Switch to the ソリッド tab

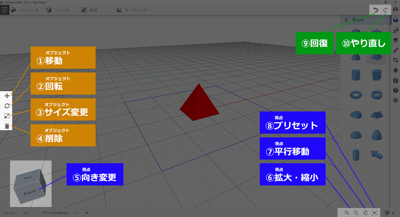tap(58, 10)
